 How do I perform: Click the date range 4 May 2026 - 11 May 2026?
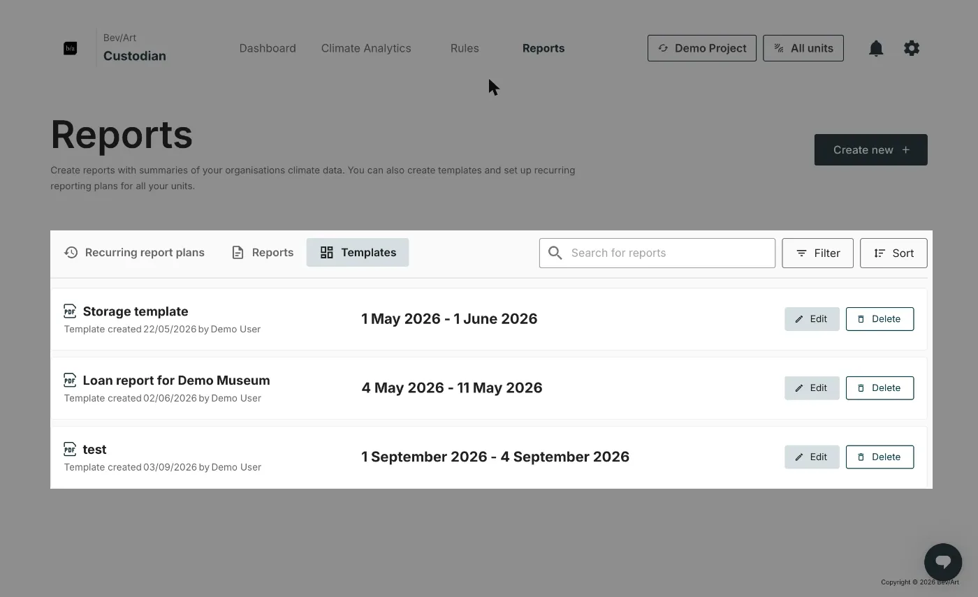[452, 388]
